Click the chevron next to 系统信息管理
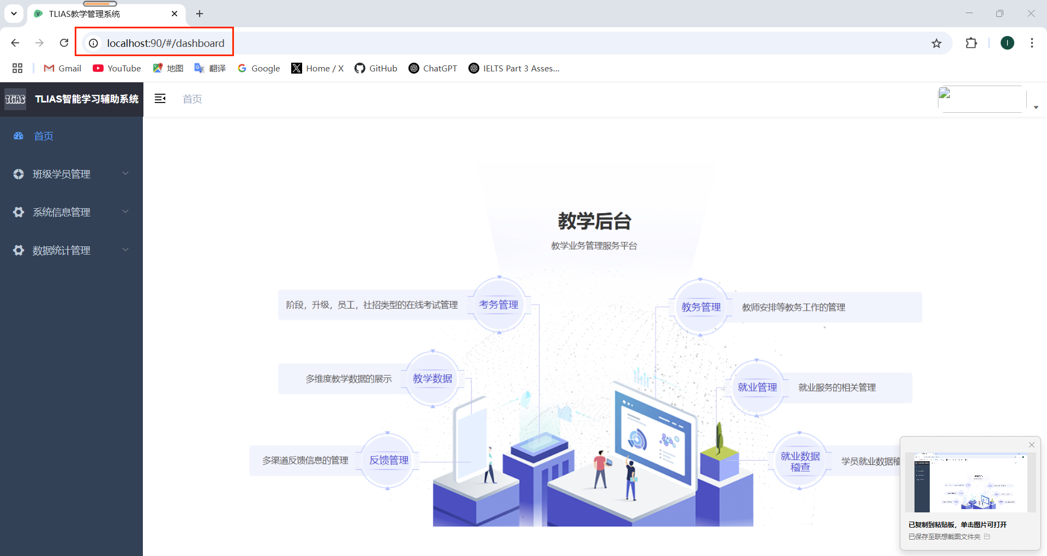Viewport: 1047px width, 556px height. [125, 211]
